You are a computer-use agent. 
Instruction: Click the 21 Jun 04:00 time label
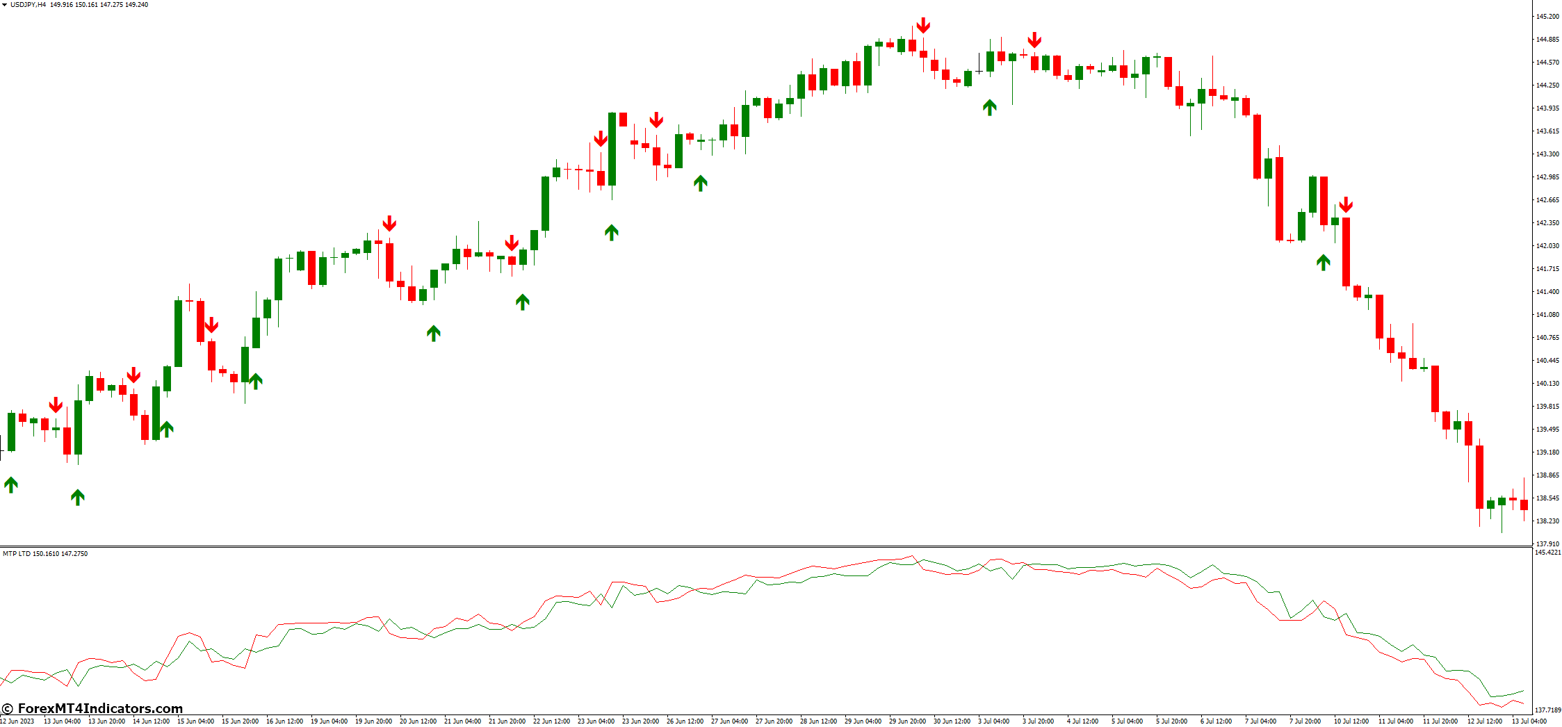[462, 721]
